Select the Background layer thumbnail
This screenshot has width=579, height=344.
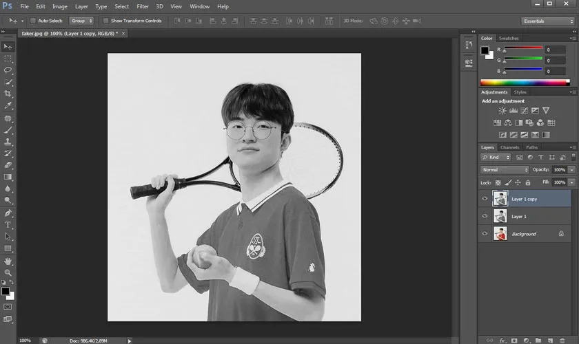tap(500, 234)
